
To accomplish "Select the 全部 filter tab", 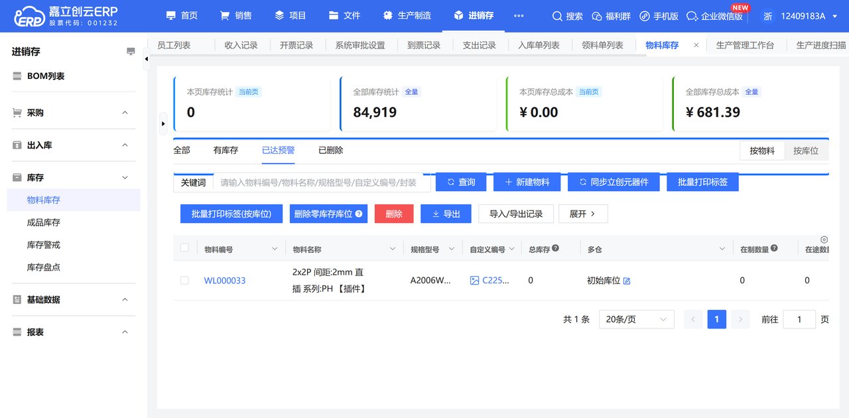I will (x=182, y=151).
